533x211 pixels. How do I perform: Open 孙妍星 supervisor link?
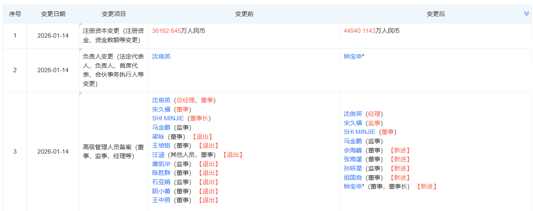click(353, 168)
